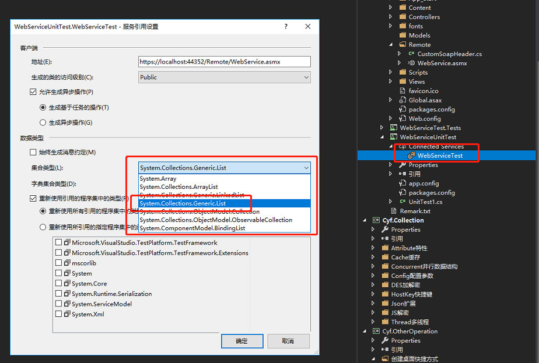Click the Web.config file icon

tap(402, 118)
